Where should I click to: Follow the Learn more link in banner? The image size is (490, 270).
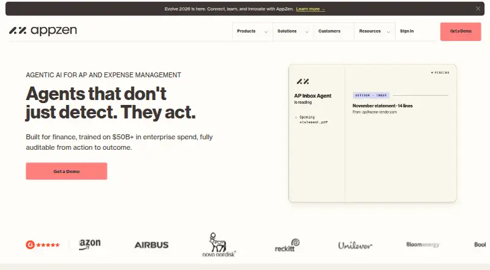click(311, 9)
